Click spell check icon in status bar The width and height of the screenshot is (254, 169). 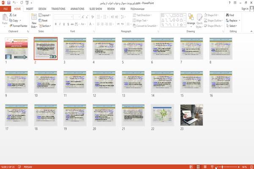click(19, 167)
